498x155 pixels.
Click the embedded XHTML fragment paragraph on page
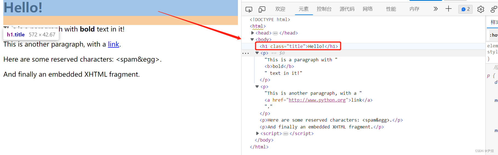pyautogui.click(x=71, y=74)
